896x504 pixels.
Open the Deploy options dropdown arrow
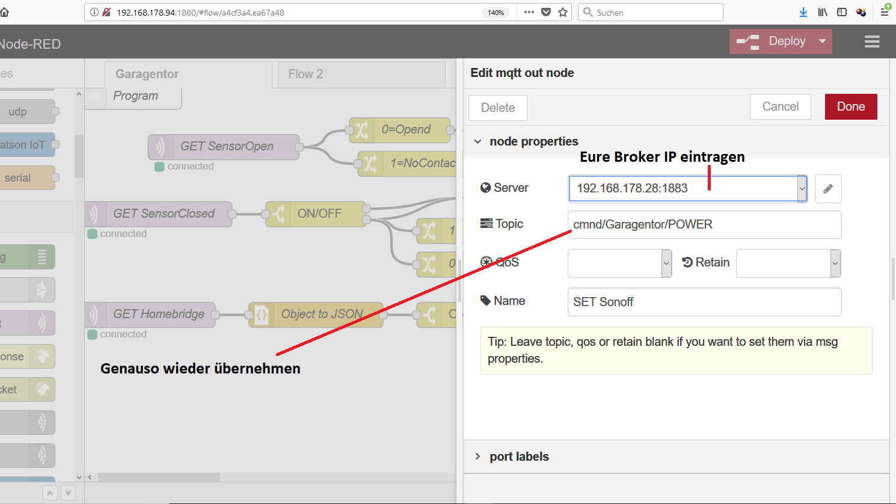(822, 41)
